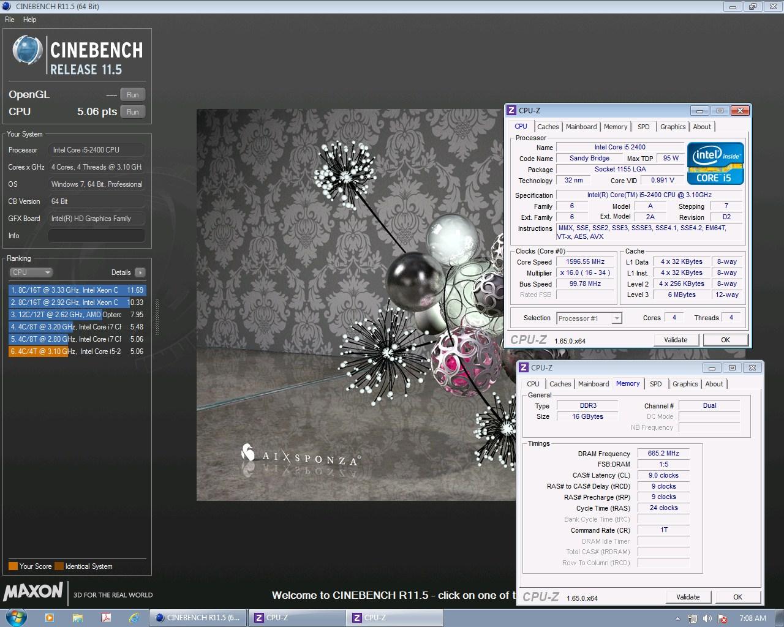Click the Details arrow button in Ranking

coord(140,272)
